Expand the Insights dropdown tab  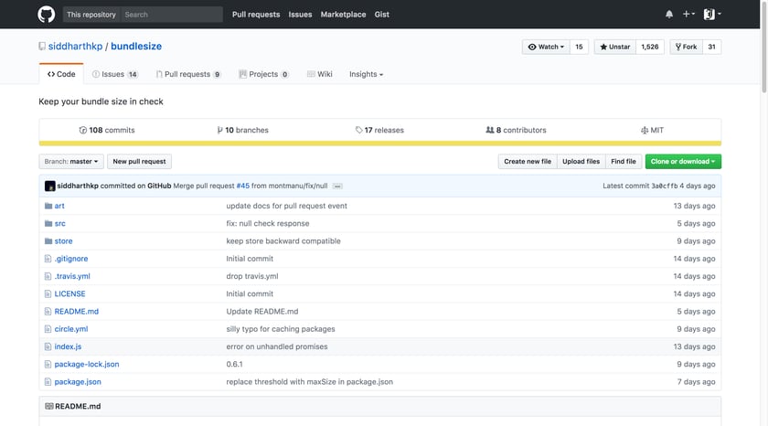pos(366,74)
